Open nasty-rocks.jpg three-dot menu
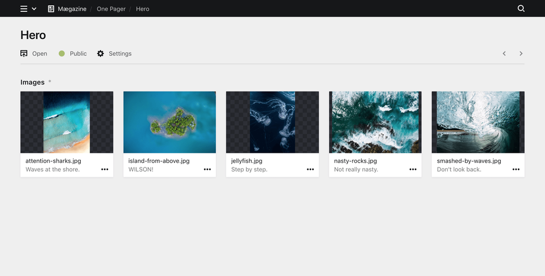 [x=413, y=169]
